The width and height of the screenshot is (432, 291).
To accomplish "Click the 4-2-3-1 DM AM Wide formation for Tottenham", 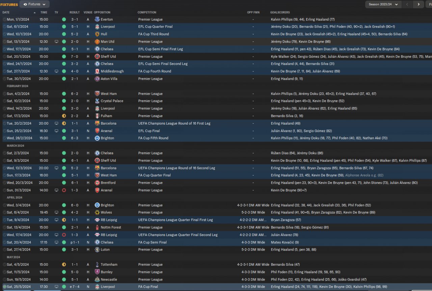I will (253, 264).
